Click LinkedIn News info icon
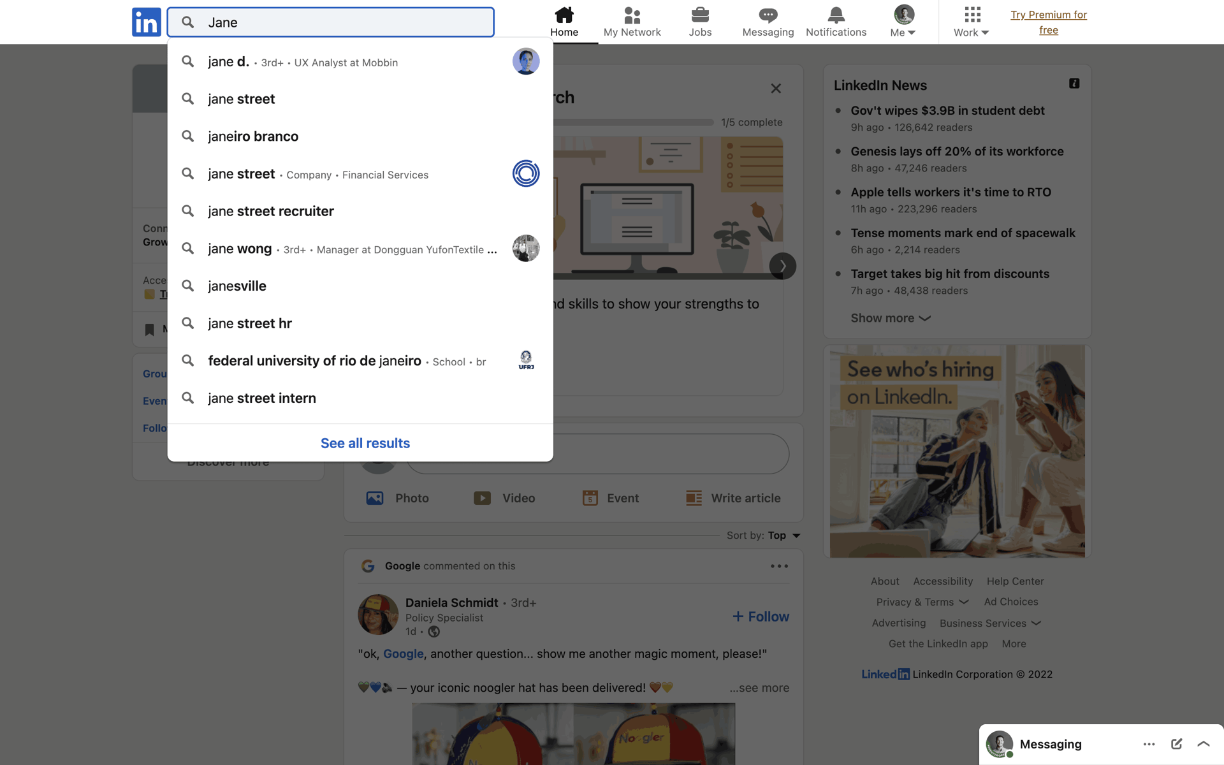1224x765 pixels. click(1074, 84)
